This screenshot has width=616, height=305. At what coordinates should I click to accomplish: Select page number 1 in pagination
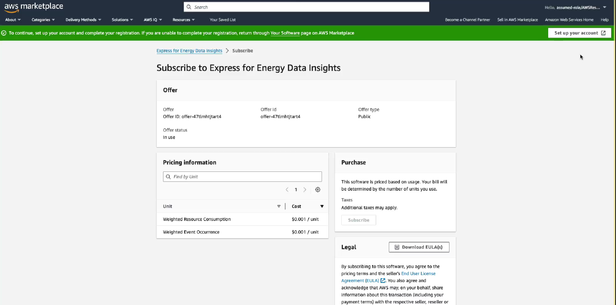click(296, 189)
